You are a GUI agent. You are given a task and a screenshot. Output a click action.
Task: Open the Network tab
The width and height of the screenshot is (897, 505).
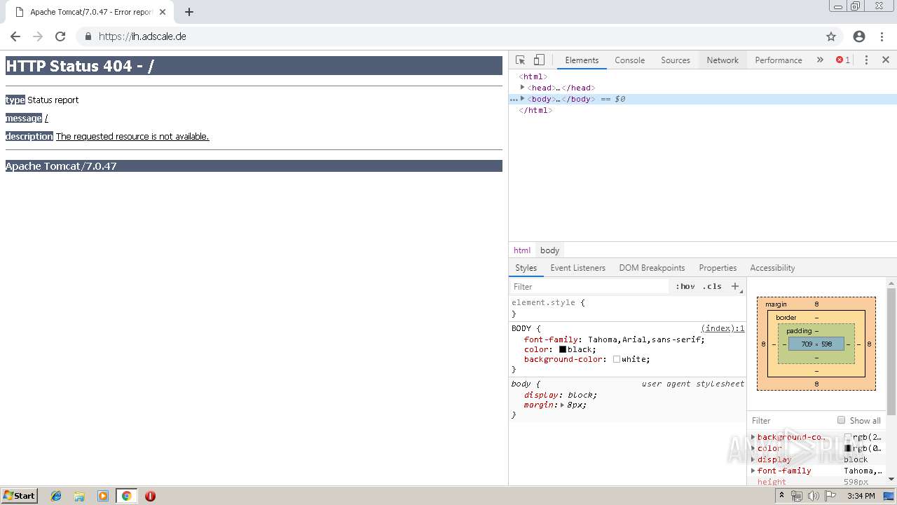(723, 60)
